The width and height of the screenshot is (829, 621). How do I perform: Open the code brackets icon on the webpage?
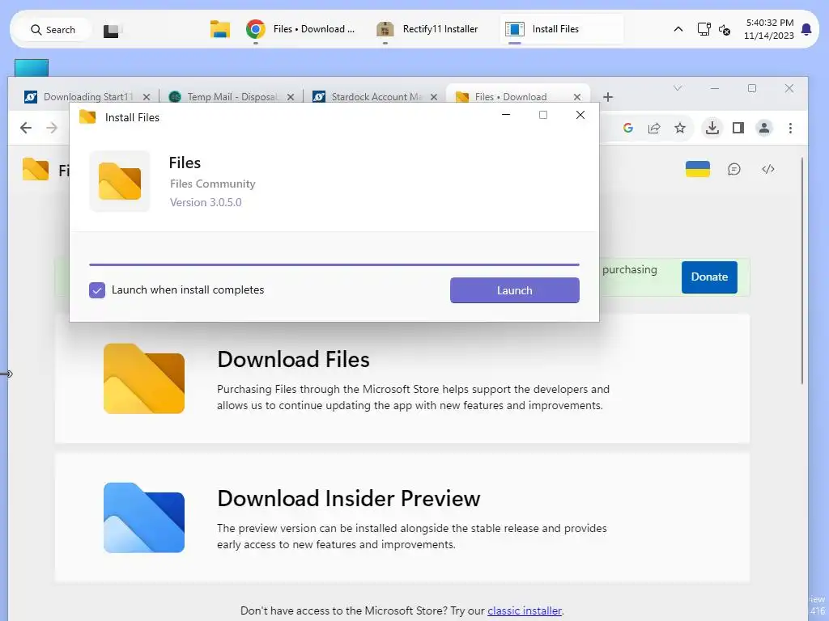point(768,169)
